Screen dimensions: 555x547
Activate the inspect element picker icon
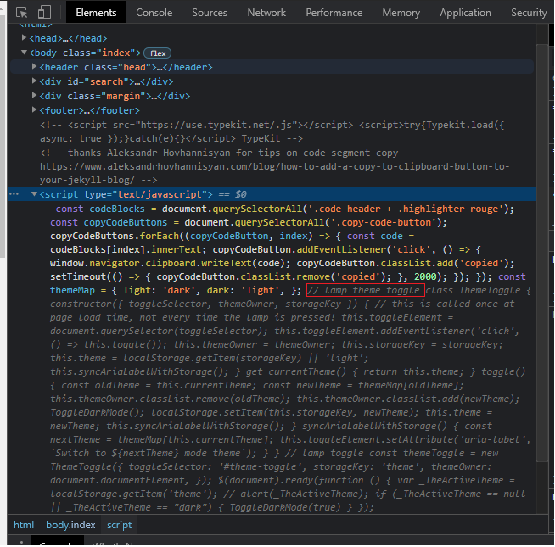pos(22,13)
